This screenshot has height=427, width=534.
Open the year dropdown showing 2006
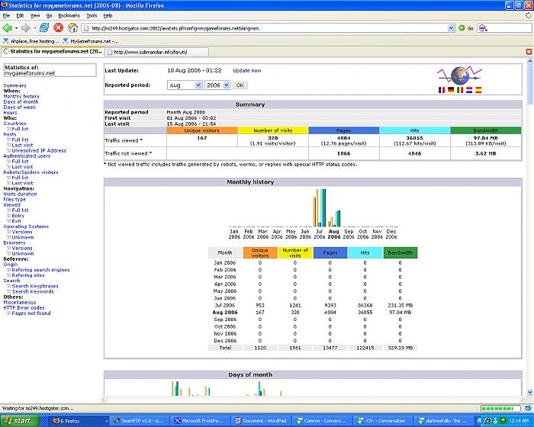coord(217,85)
